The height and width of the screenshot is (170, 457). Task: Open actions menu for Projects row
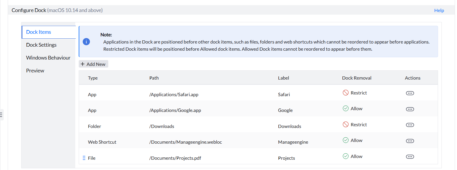410,157
